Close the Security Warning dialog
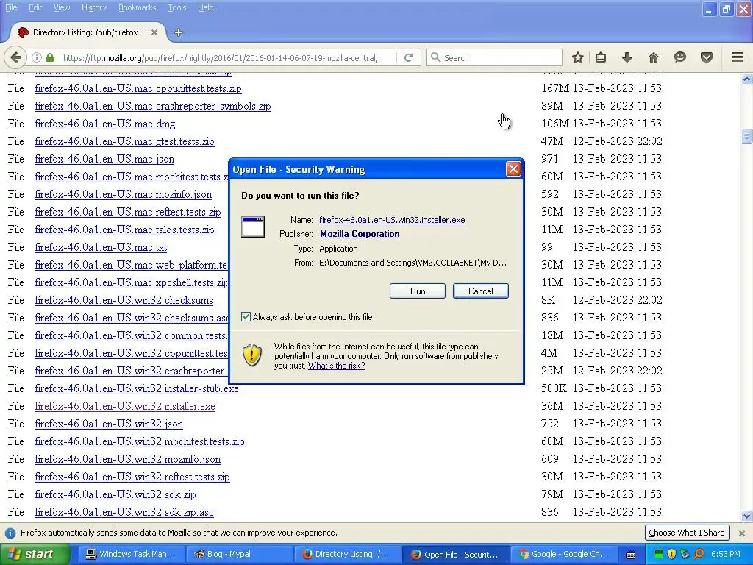This screenshot has height=565, width=753. (x=513, y=169)
